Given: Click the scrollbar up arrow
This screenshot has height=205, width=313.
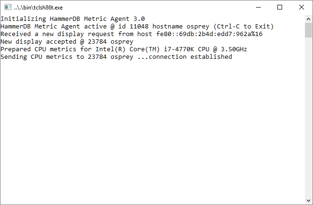Looking at the screenshot, I should (308, 19).
